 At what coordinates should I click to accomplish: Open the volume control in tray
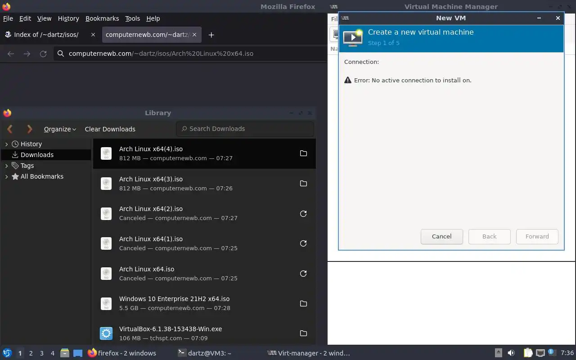(511, 353)
